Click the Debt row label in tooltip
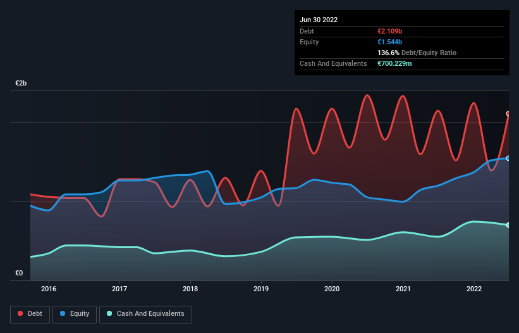 pyautogui.click(x=307, y=31)
